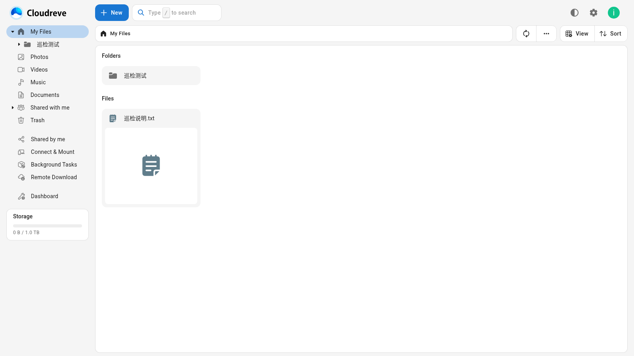Click the home icon in the breadcrumb

click(x=103, y=34)
